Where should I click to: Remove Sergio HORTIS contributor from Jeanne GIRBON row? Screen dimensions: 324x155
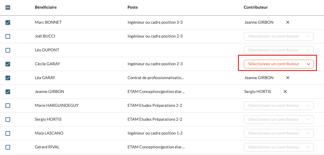click(285, 91)
